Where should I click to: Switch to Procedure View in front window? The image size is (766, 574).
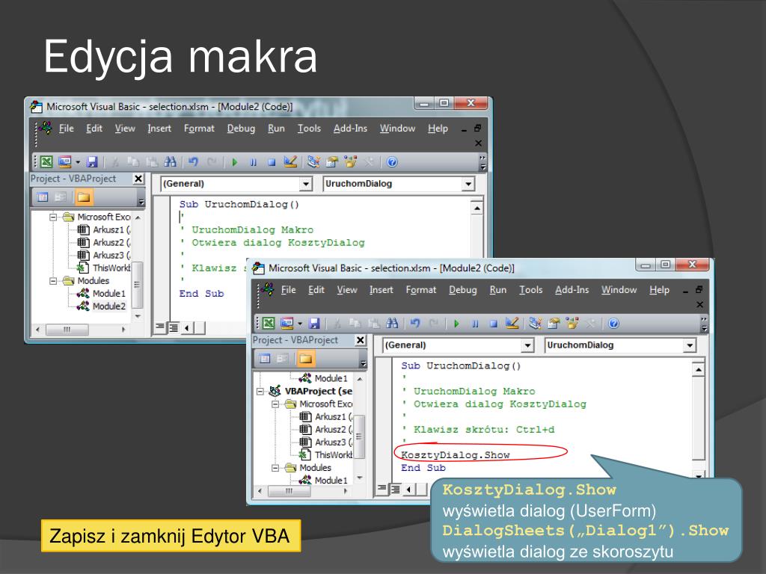(383, 489)
